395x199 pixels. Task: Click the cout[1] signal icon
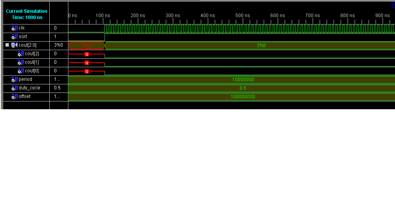click(21, 62)
